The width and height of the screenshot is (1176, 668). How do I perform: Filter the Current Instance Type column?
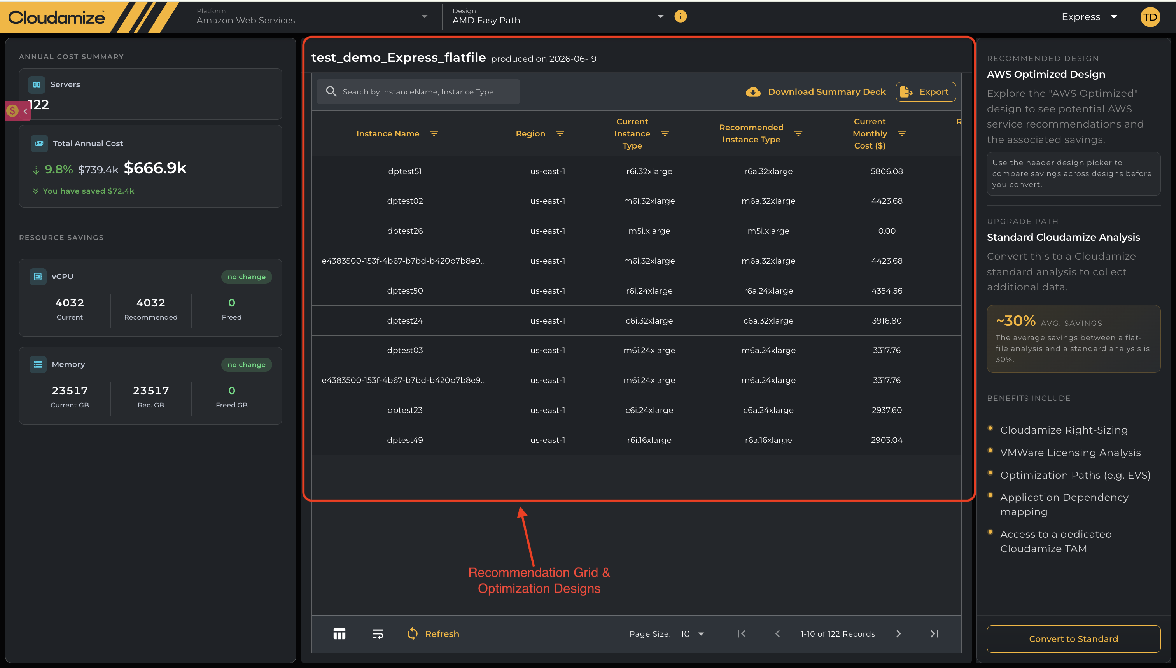[x=665, y=133]
